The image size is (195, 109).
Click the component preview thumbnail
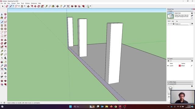170,88
